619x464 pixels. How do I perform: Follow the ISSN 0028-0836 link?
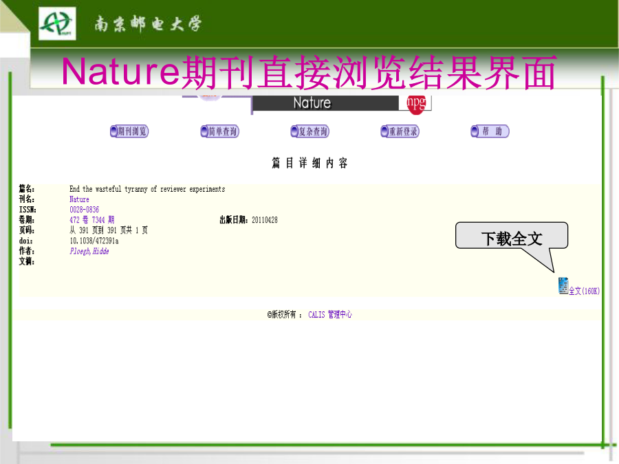pos(85,210)
